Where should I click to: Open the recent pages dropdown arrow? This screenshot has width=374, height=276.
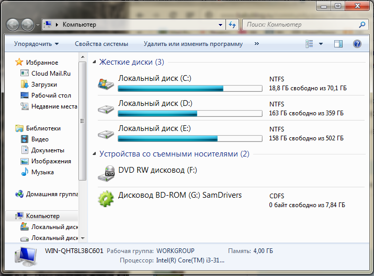point(38,25)
